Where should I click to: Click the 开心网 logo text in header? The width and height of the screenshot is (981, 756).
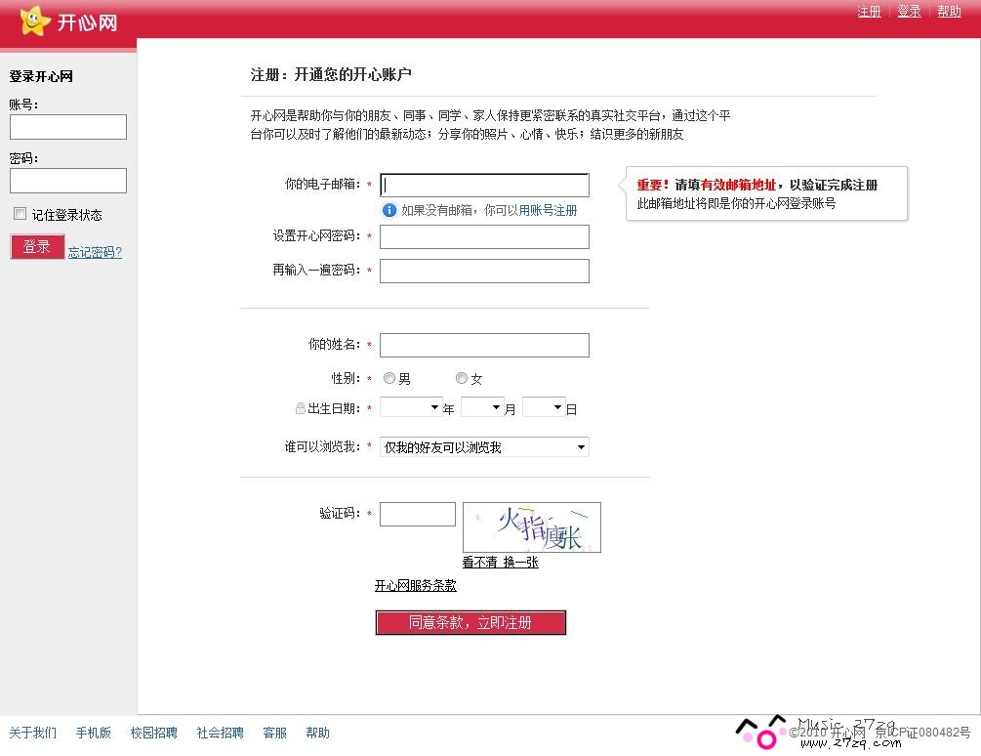(88, 22)
